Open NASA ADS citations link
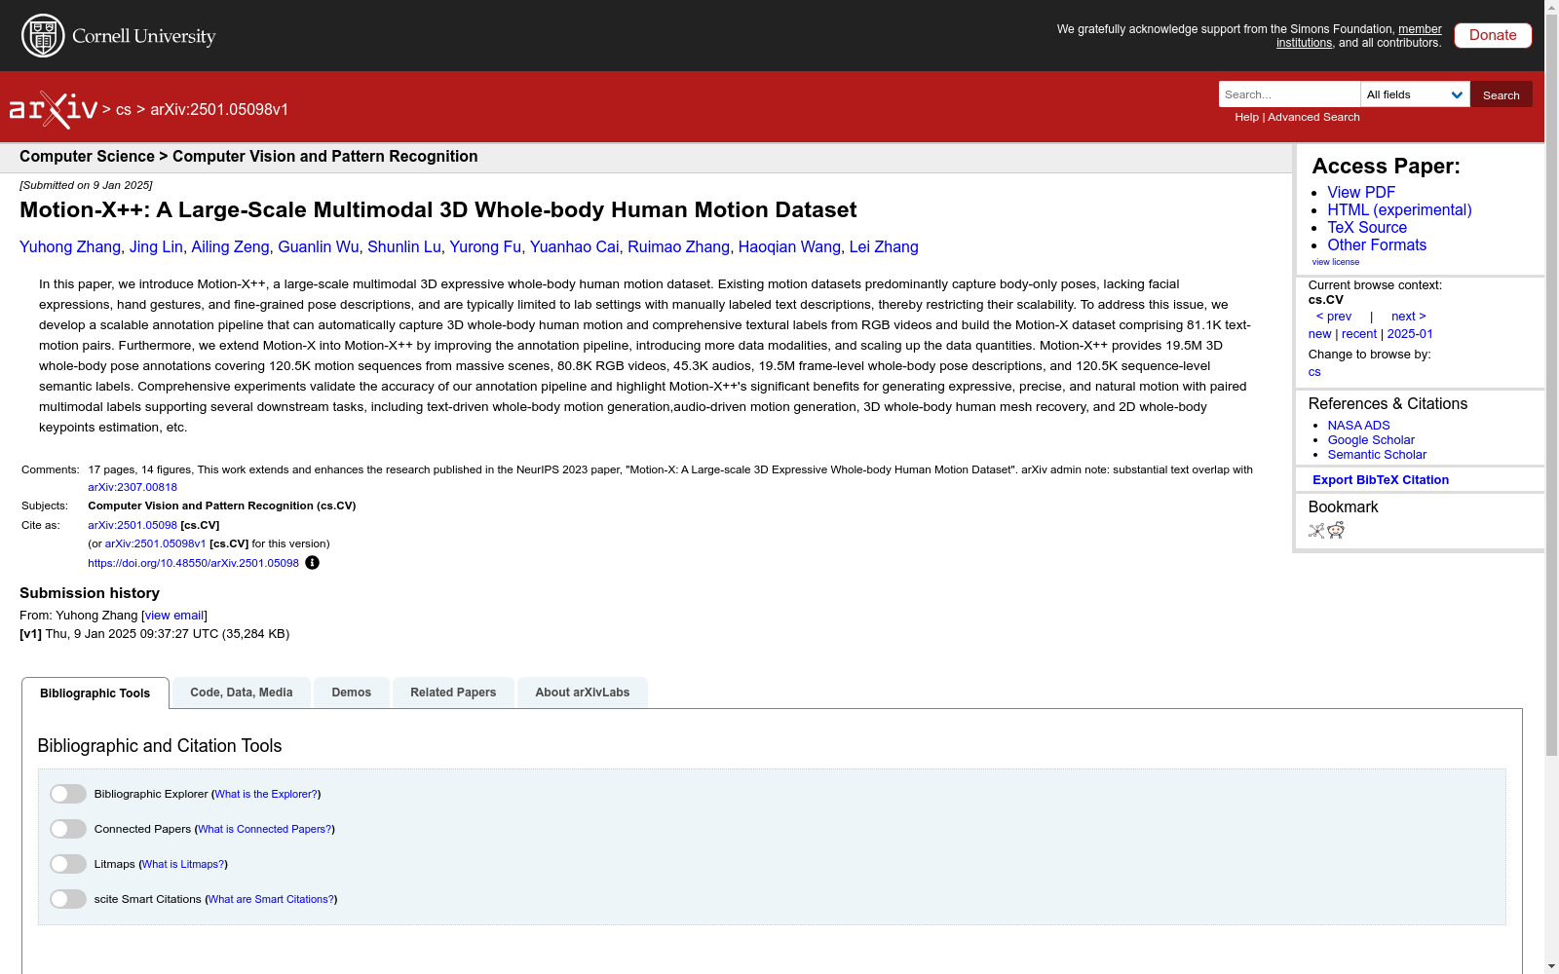 pyautogui.click(x=1358, y=426)
